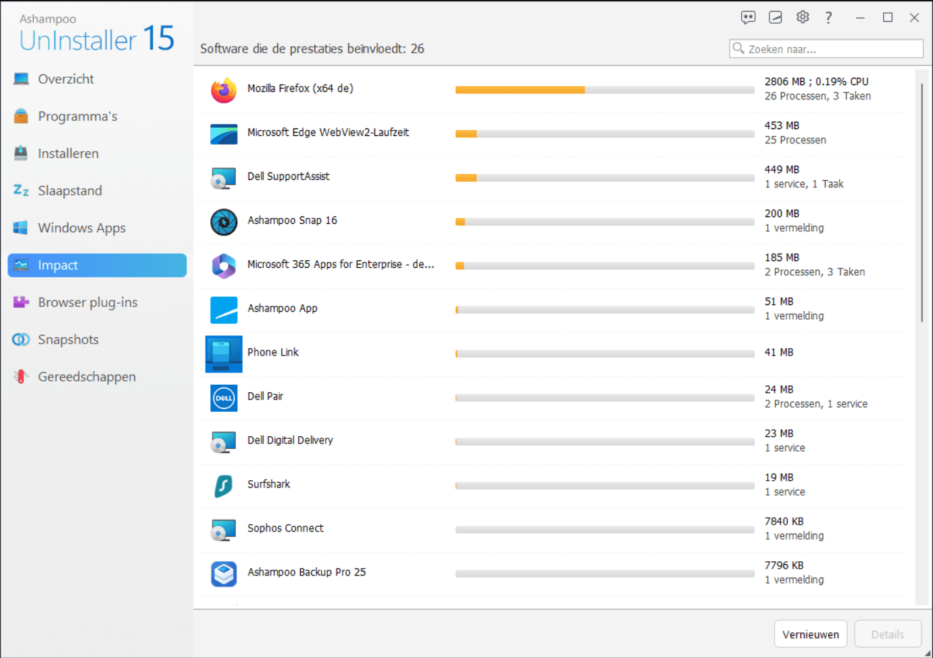Image resolution: width=933 pixels, height=658 pixels.
Task: Open help with the question mark icon
Action: [x=829, y=18]
